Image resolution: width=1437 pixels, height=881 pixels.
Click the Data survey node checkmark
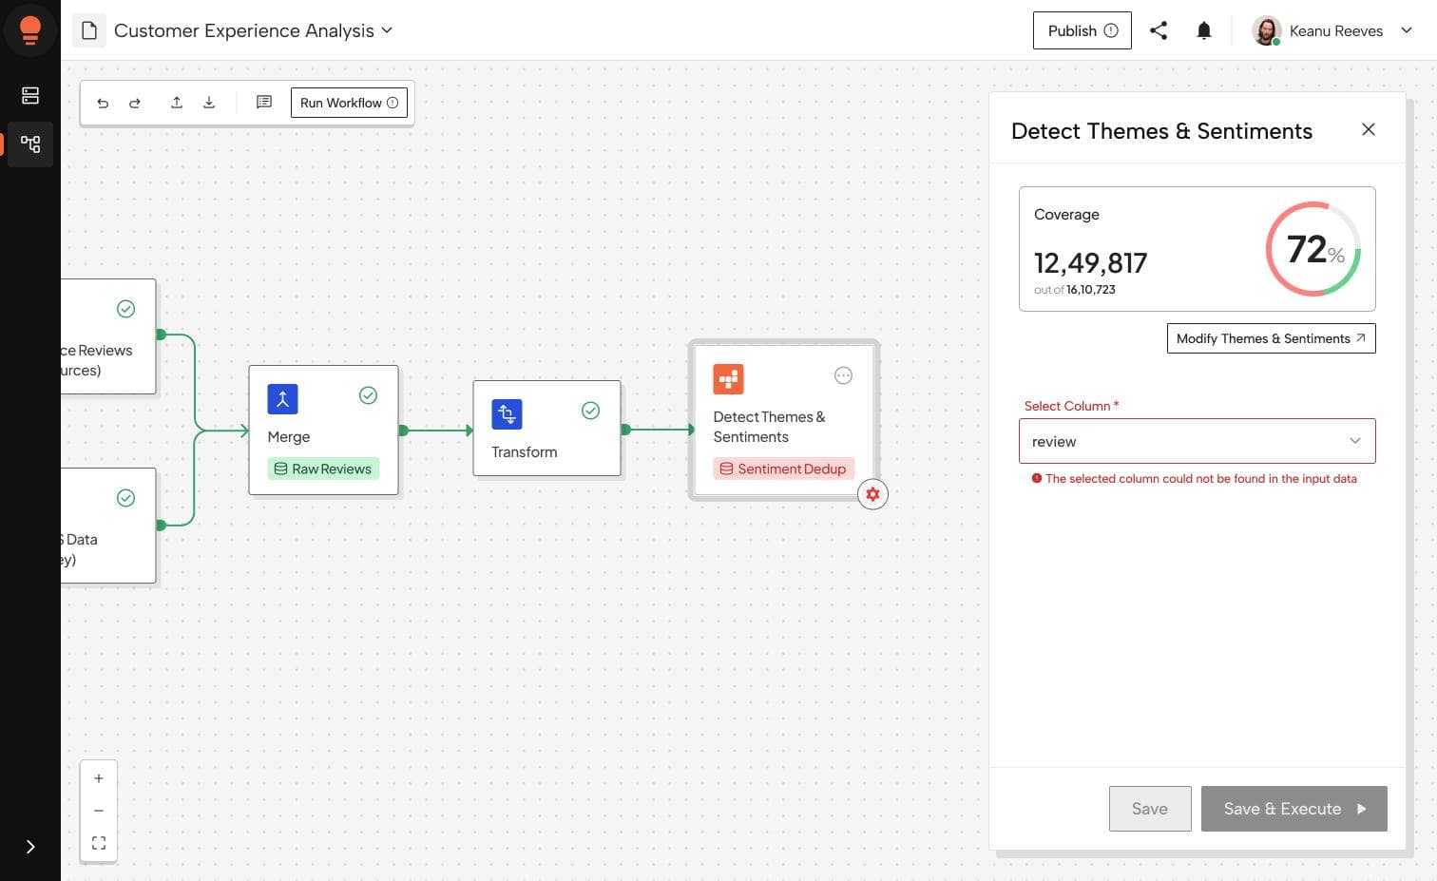pos(125,498)
